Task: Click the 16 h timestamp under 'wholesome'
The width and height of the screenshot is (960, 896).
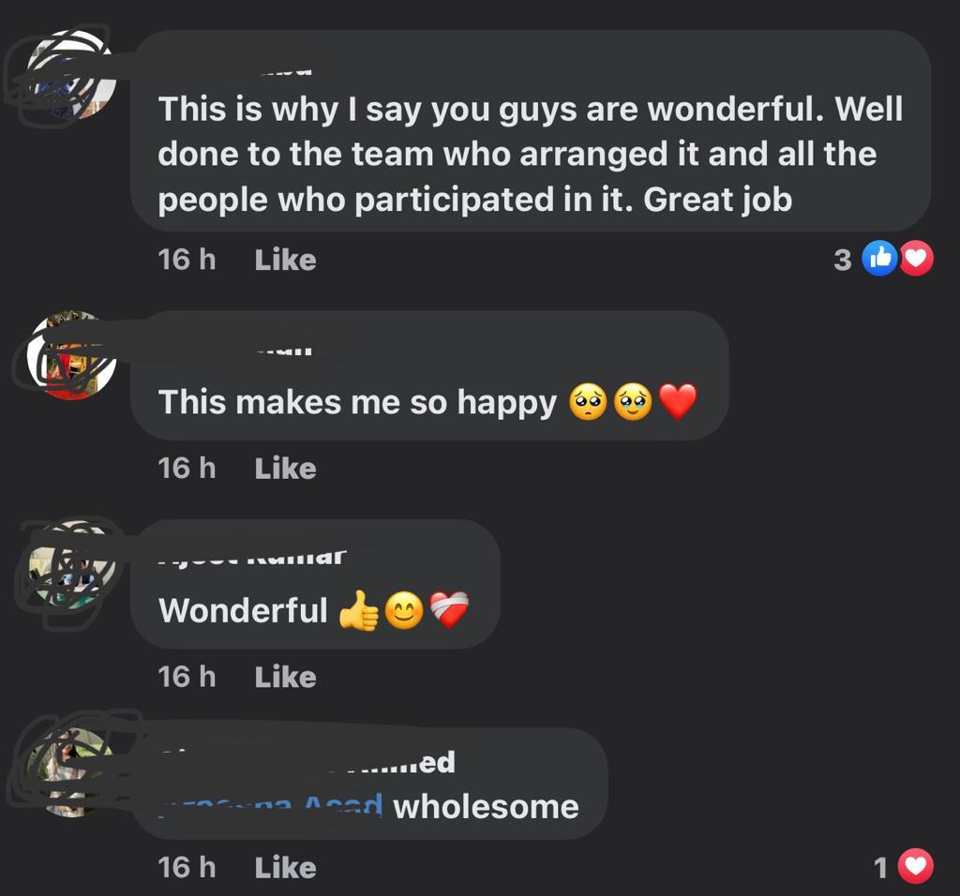Action: click(x=187, y=868)
